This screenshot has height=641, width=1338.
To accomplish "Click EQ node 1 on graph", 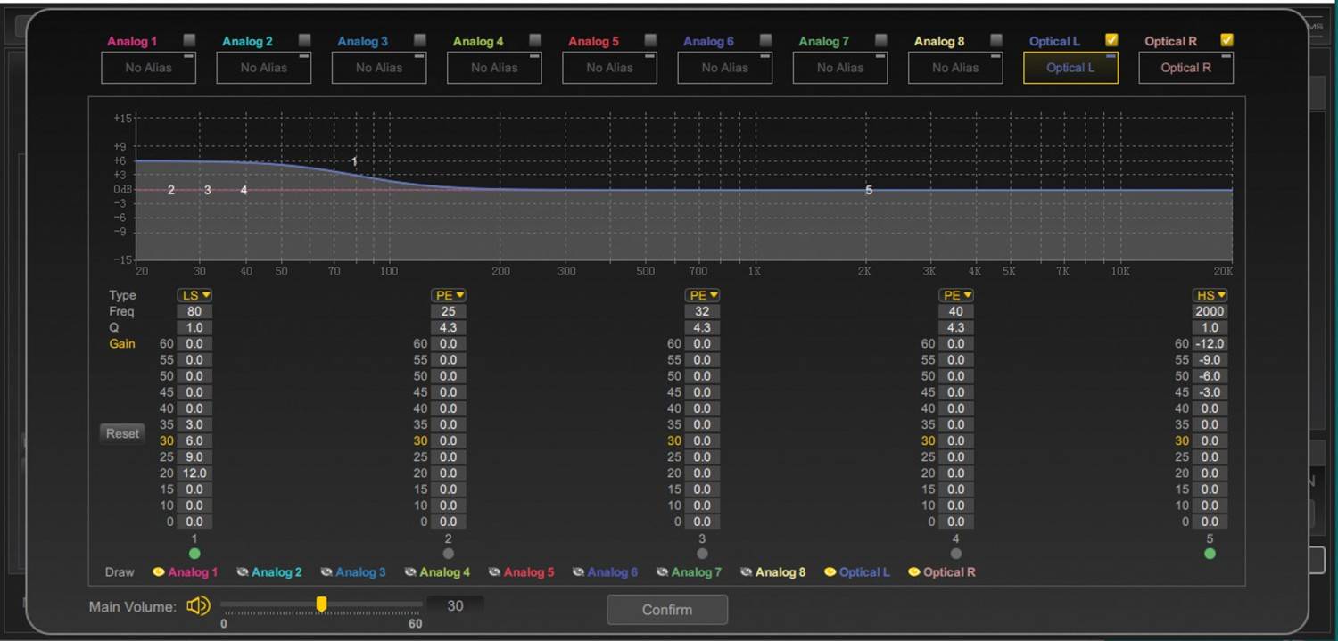I will (354, 161).
